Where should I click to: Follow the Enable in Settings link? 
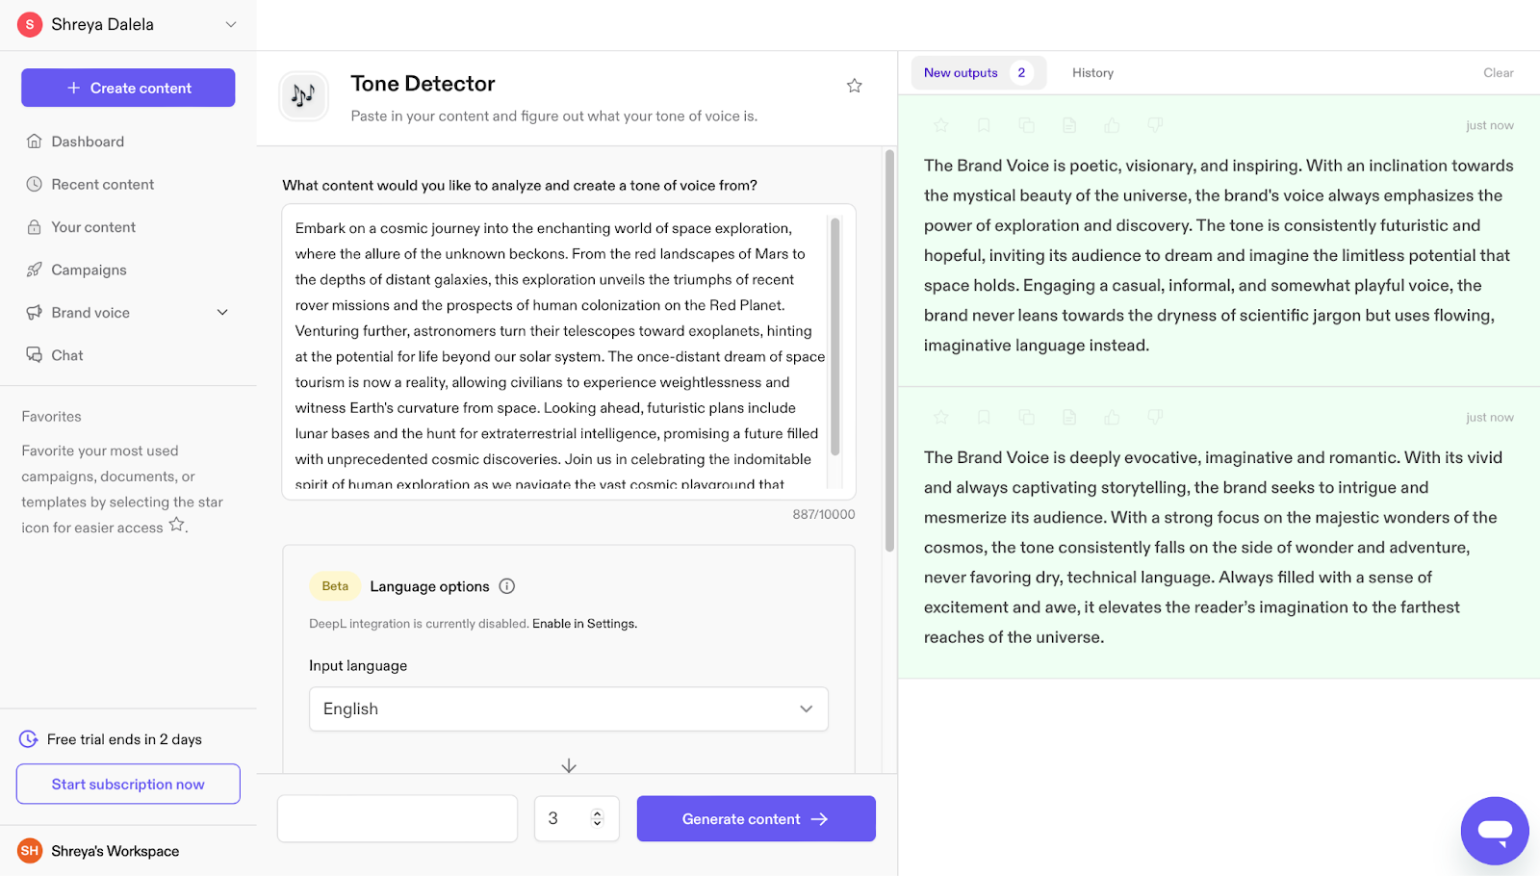[x=584, y=624]
